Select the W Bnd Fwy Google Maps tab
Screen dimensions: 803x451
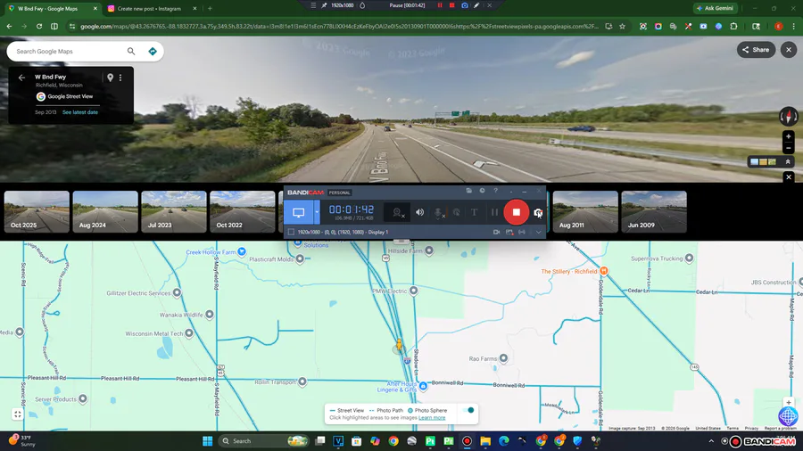[51, 9]
